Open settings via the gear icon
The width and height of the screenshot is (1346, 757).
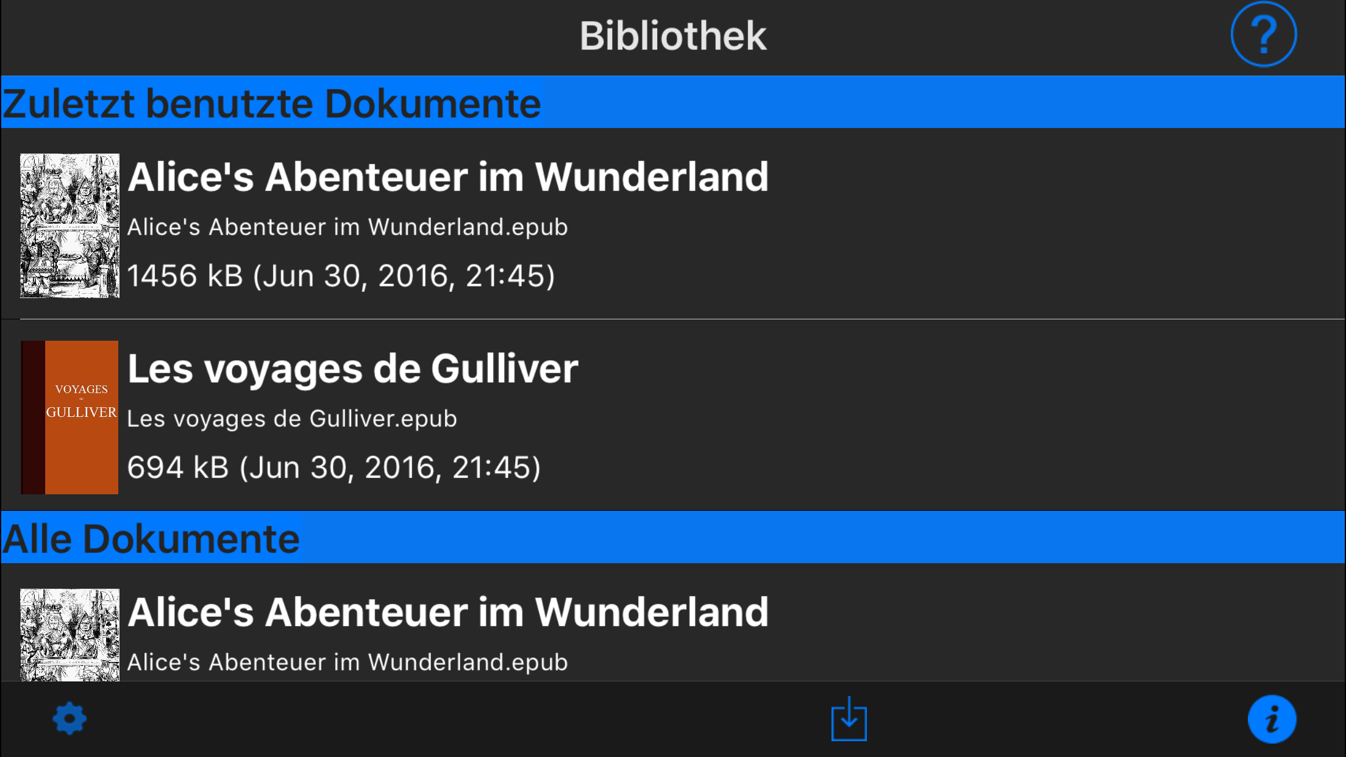click(x=69, y=719)
